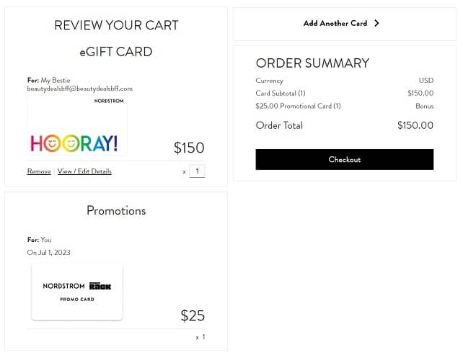463x360 pixels.
Task: Click the Card Subtotal (1) line
Action: 281,94
